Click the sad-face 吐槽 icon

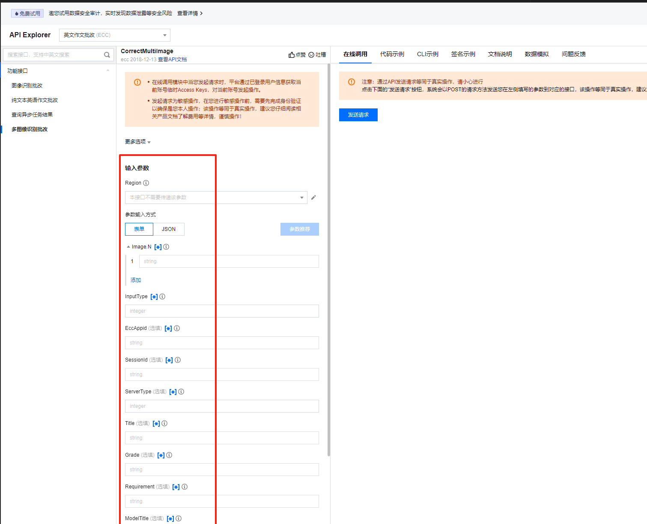[311, 55]
